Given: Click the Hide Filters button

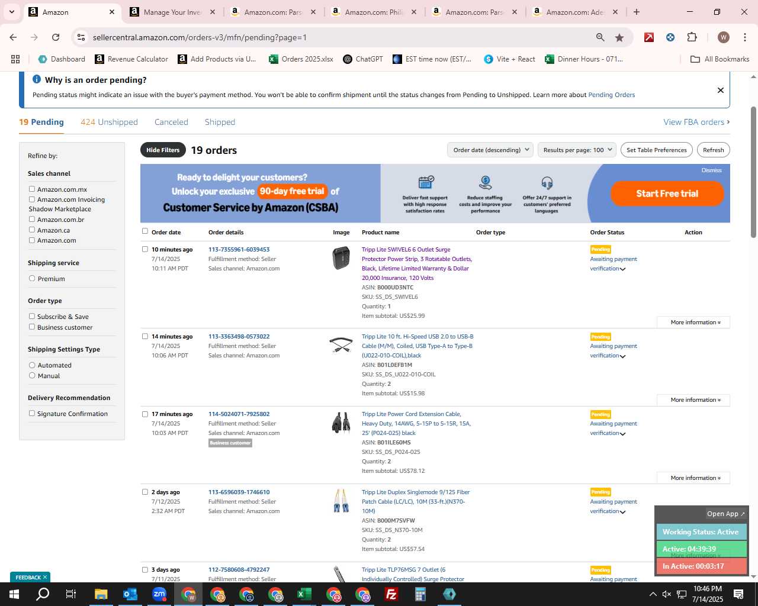Looking at the screenshot, I should 163,150.
